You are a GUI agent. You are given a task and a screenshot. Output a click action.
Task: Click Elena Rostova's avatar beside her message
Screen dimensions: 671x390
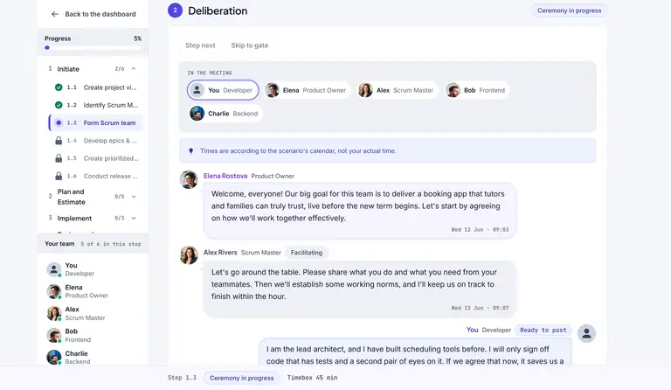pyautogui.click(x=189, y=179)
